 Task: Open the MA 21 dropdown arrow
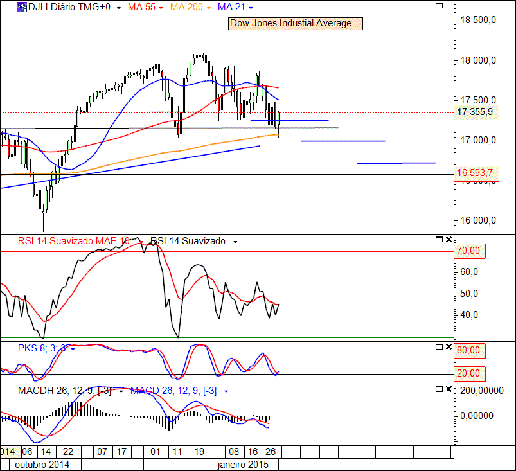pyautogui.click(x=251, y=8)
